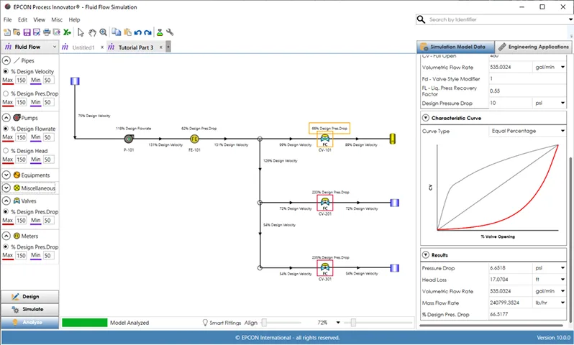Screen dimensions: 574x345
Task: Click the Simulate mode button
Action: pos(30,309)
